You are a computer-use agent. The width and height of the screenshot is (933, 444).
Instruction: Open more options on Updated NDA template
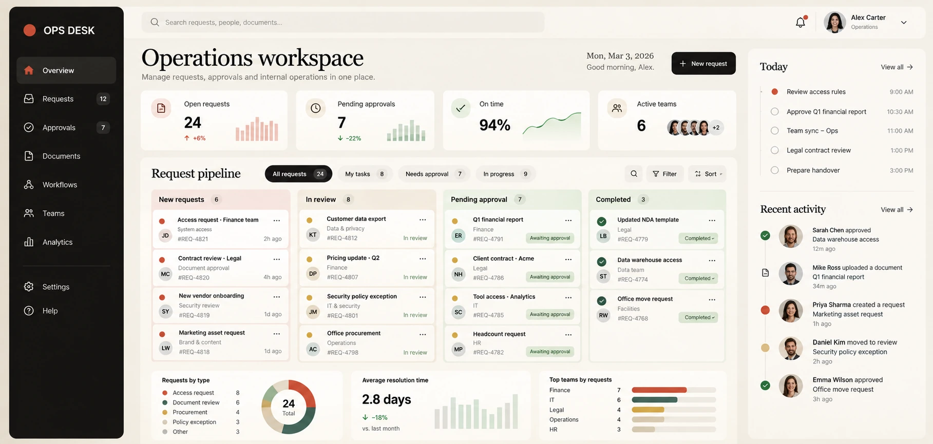point(712,220)
